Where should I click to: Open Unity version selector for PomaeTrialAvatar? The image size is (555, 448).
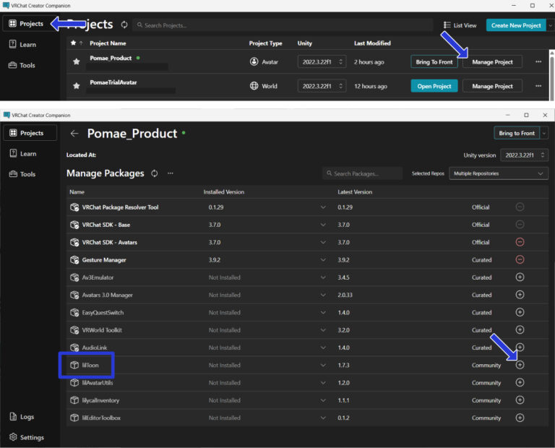point(322,86)
